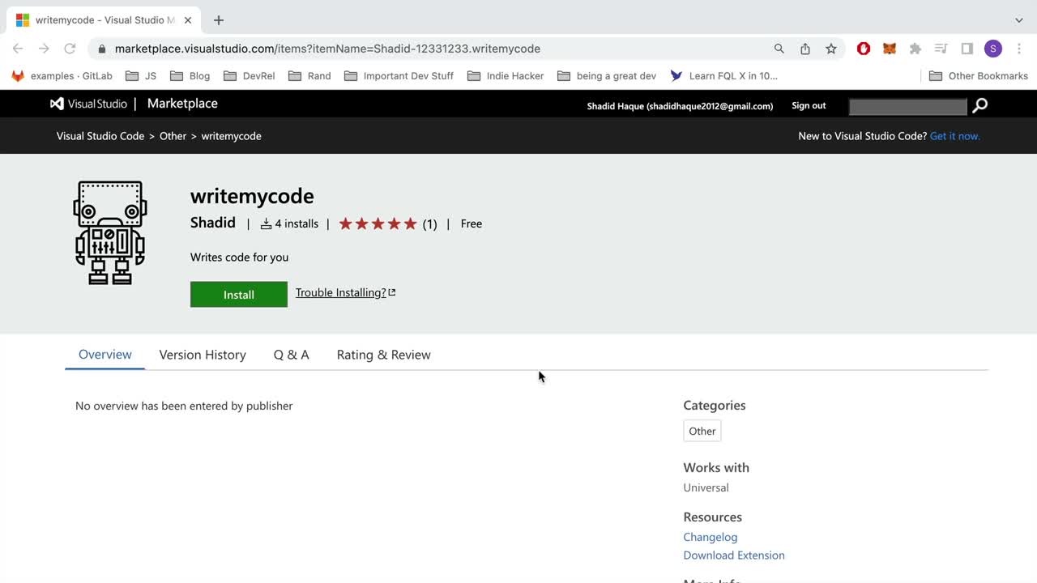Open the media control playlist icon

(x=941, y=49)
